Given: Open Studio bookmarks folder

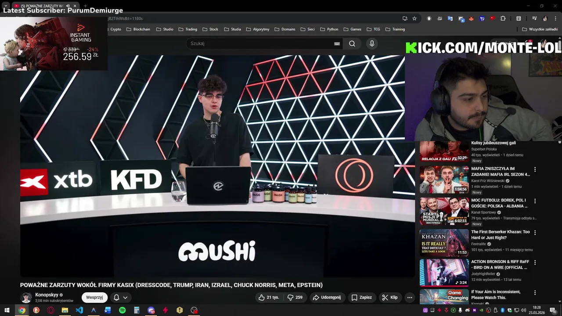Looking at the screenshot, I should 165,29.
